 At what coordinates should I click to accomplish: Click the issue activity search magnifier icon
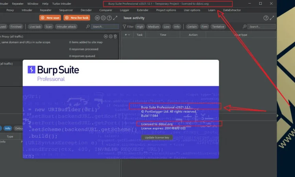[244, 26]
